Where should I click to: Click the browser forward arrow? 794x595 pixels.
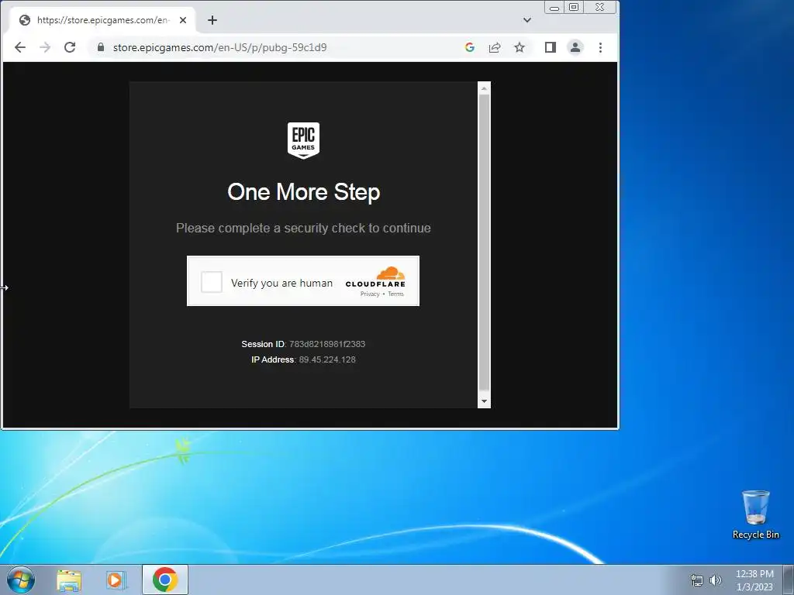[x=45, y=47]
